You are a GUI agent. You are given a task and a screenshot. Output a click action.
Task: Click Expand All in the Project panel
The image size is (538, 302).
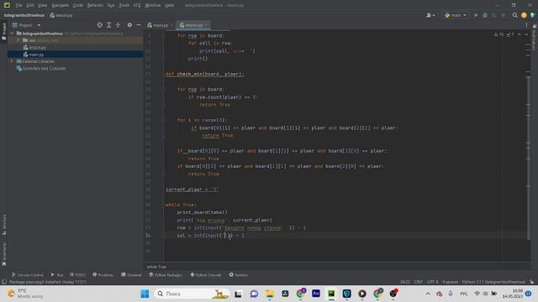point(108,25)
